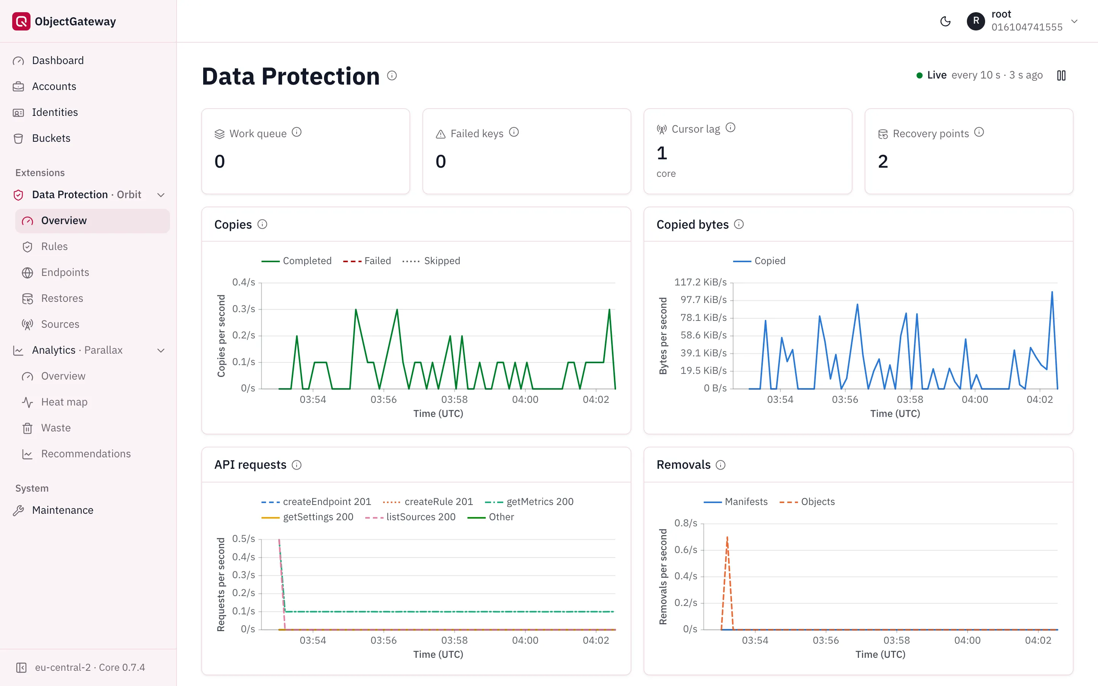Click the Endpoints globe icon
The height and width of the screenshot is (686, 1098).
click(x=27, y=272)
